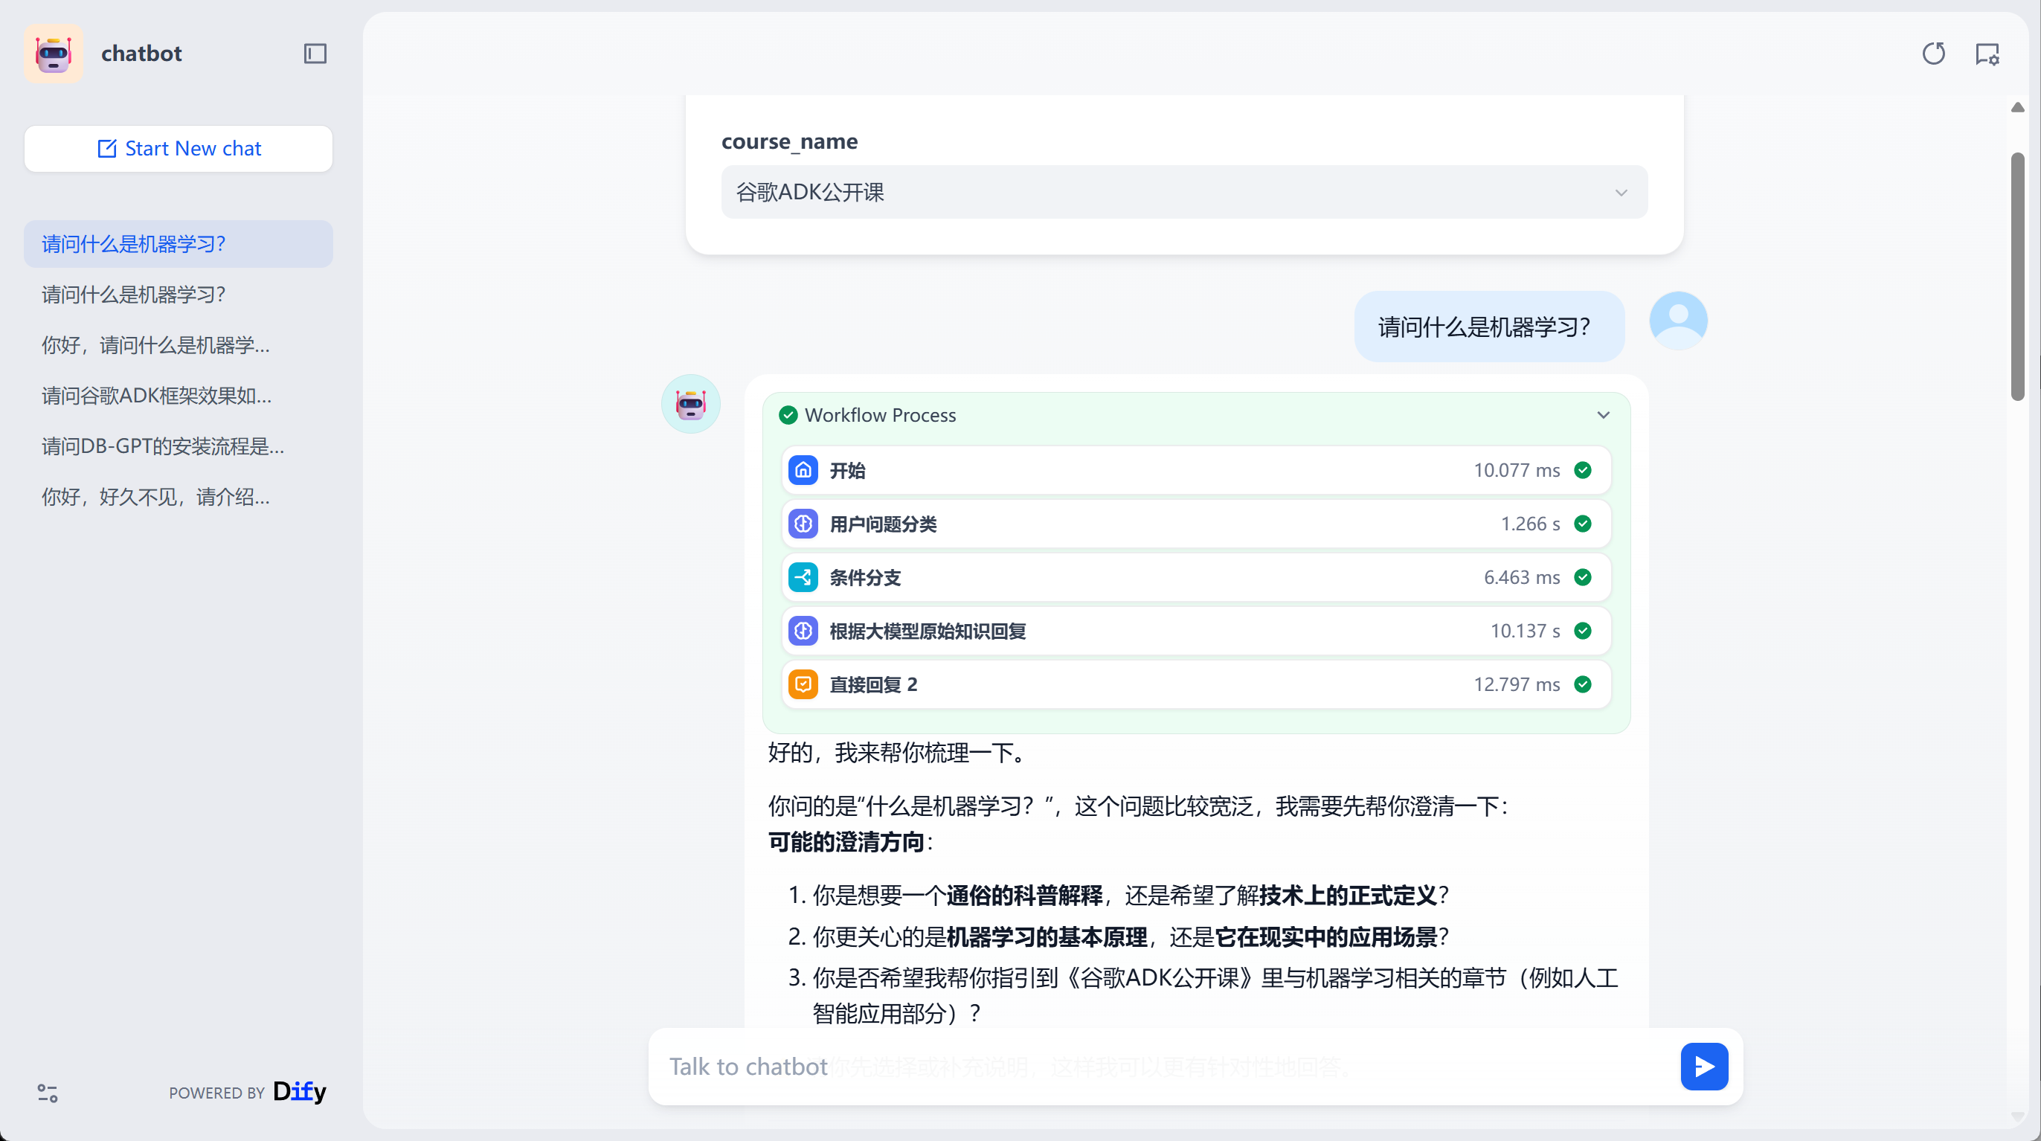This screenshot has height=1141, width=2041.
Task: Click the 1.266 s duration value
Action: click(x=1530, y=524)
